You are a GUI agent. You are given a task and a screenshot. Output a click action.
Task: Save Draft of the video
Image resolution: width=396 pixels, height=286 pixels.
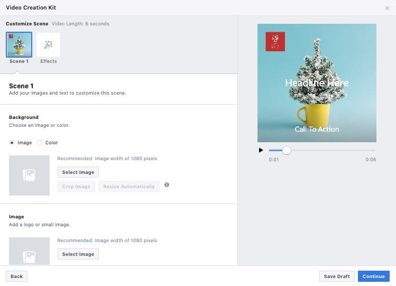point(337,276)
